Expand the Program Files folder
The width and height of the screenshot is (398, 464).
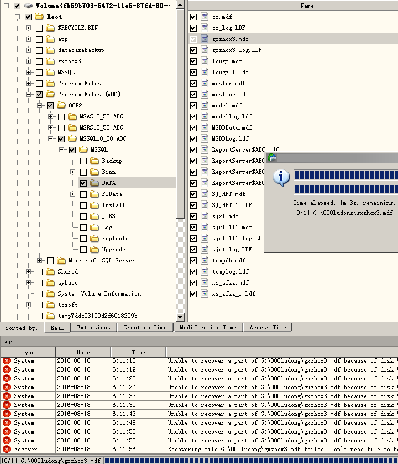click(28, 83)
